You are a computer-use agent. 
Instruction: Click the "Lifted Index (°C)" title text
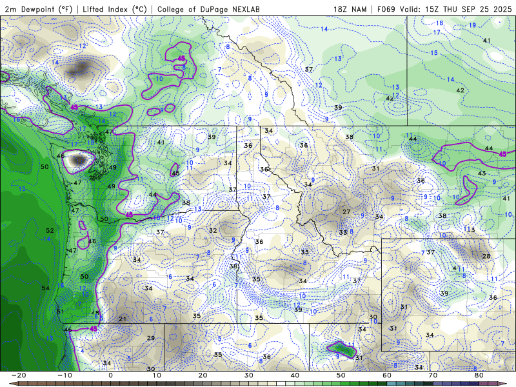115,9
